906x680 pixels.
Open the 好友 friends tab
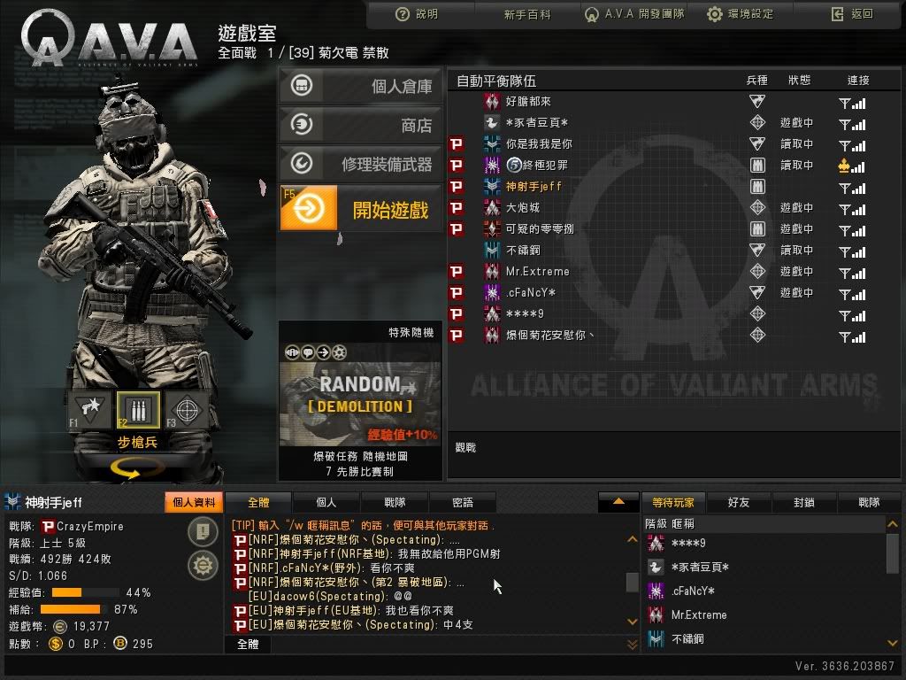coord(739,503)
